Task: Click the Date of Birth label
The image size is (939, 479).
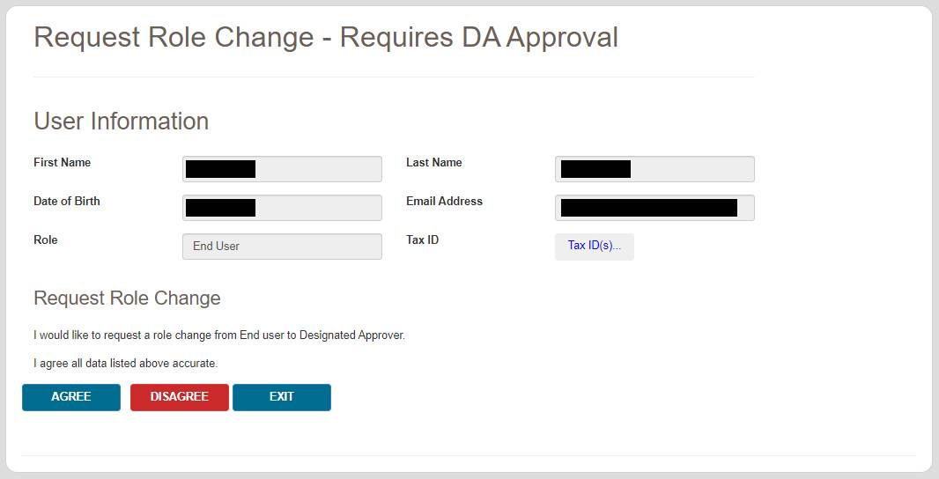Action: pos(67,202)
